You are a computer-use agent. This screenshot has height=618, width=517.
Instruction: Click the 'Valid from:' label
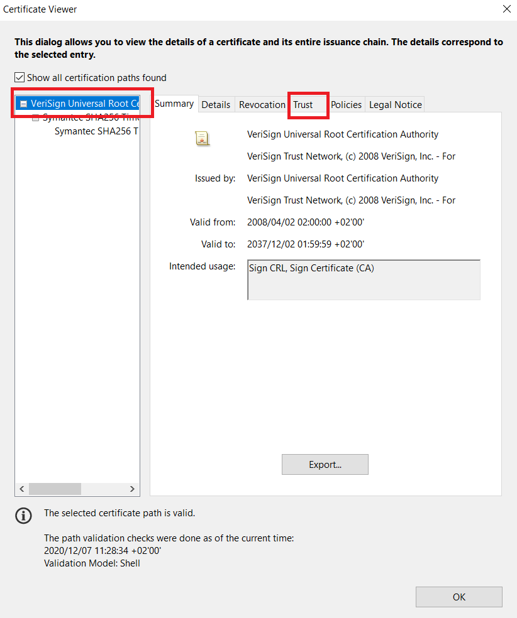point(213,222)
